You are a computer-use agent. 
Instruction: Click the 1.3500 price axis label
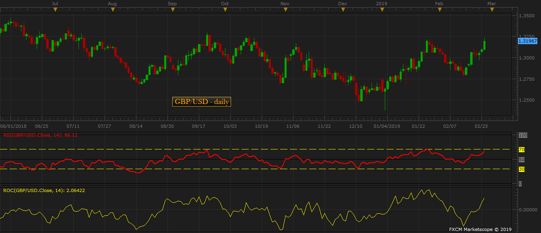[x=527, y=16]
